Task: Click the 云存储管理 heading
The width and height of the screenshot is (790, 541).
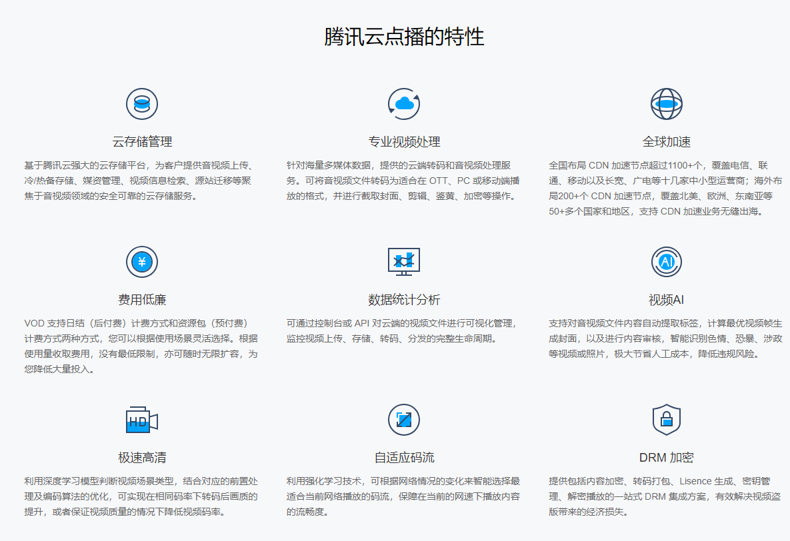Action: [142, 142]
